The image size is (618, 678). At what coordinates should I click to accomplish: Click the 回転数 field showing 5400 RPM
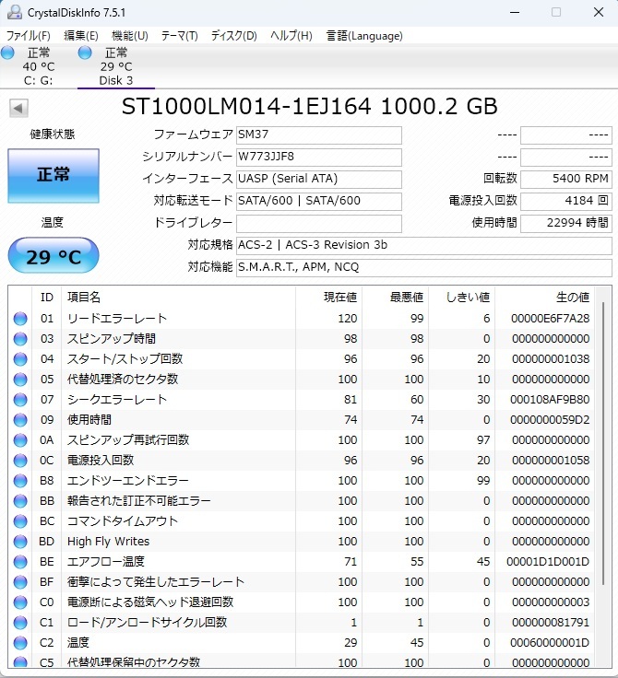(x=566, y=179)
